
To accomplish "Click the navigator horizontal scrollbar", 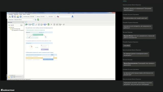I will (16, 75).
